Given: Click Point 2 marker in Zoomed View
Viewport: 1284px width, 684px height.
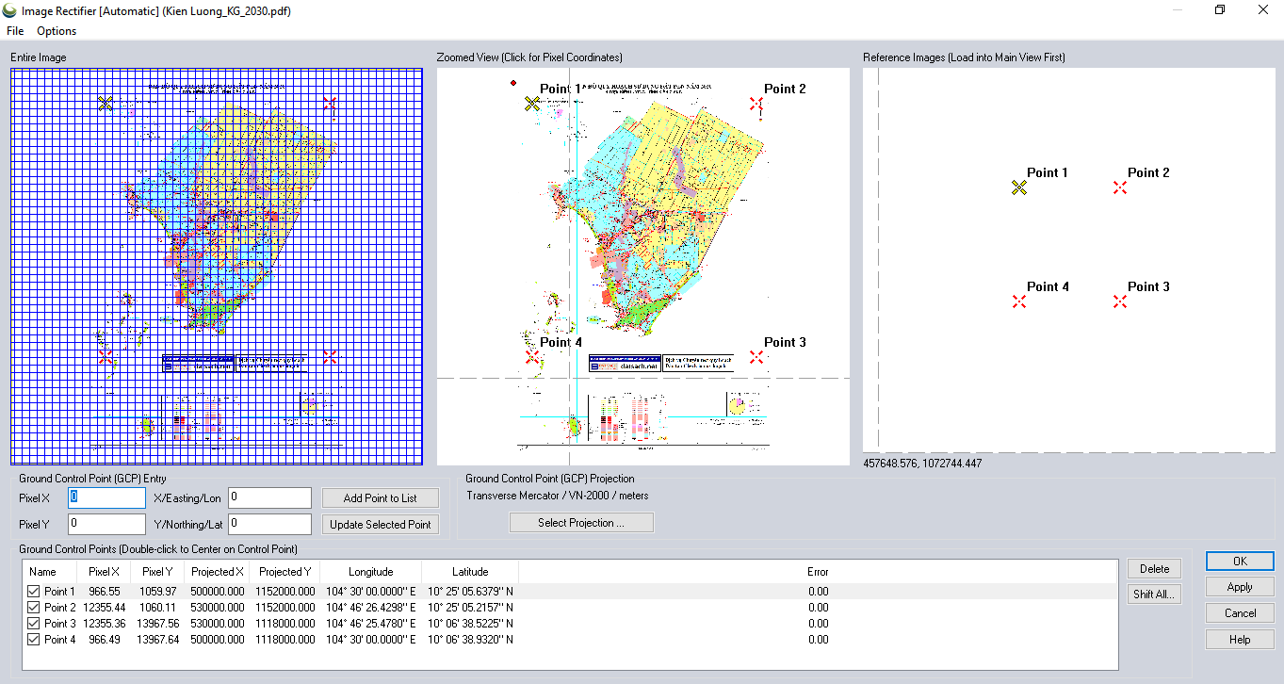Looking at the screenshot, I should (756, 104).
